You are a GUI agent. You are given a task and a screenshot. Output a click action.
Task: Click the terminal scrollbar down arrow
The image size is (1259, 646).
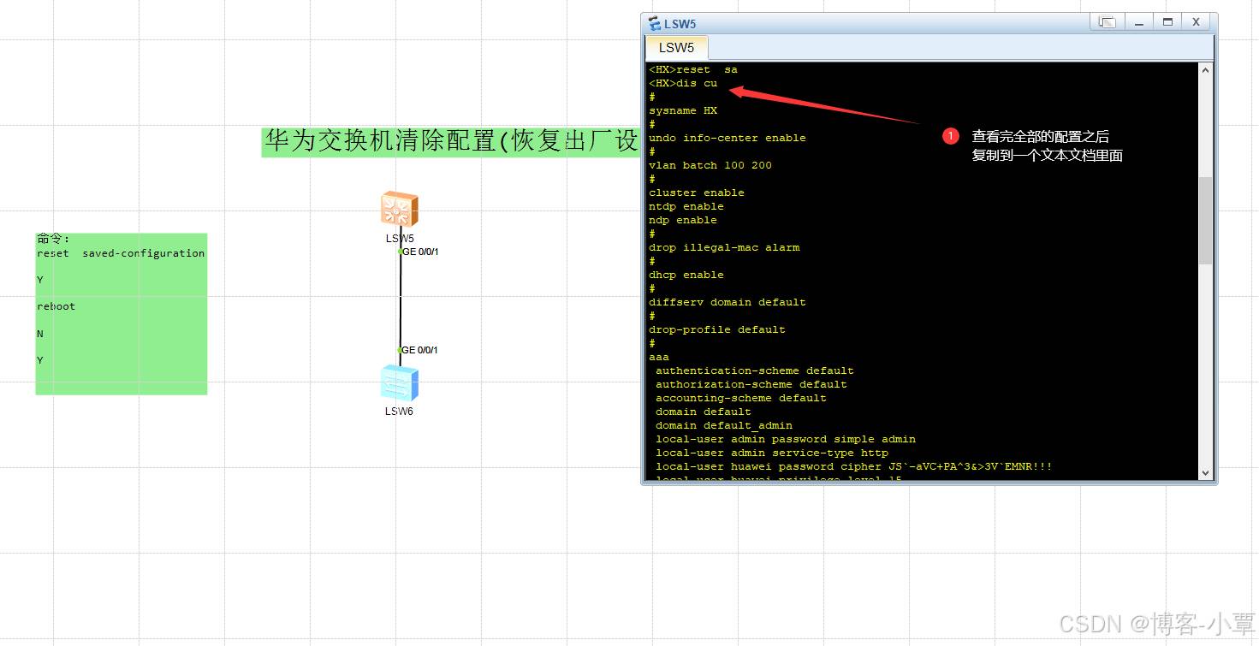tap(1205, 472)
